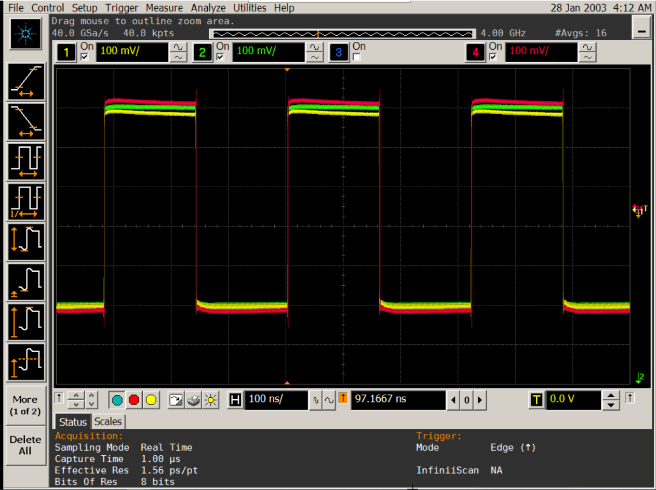Enable channel 3 with its On checkbox
This screenshot has height=490, width=656.
(357, 57)
